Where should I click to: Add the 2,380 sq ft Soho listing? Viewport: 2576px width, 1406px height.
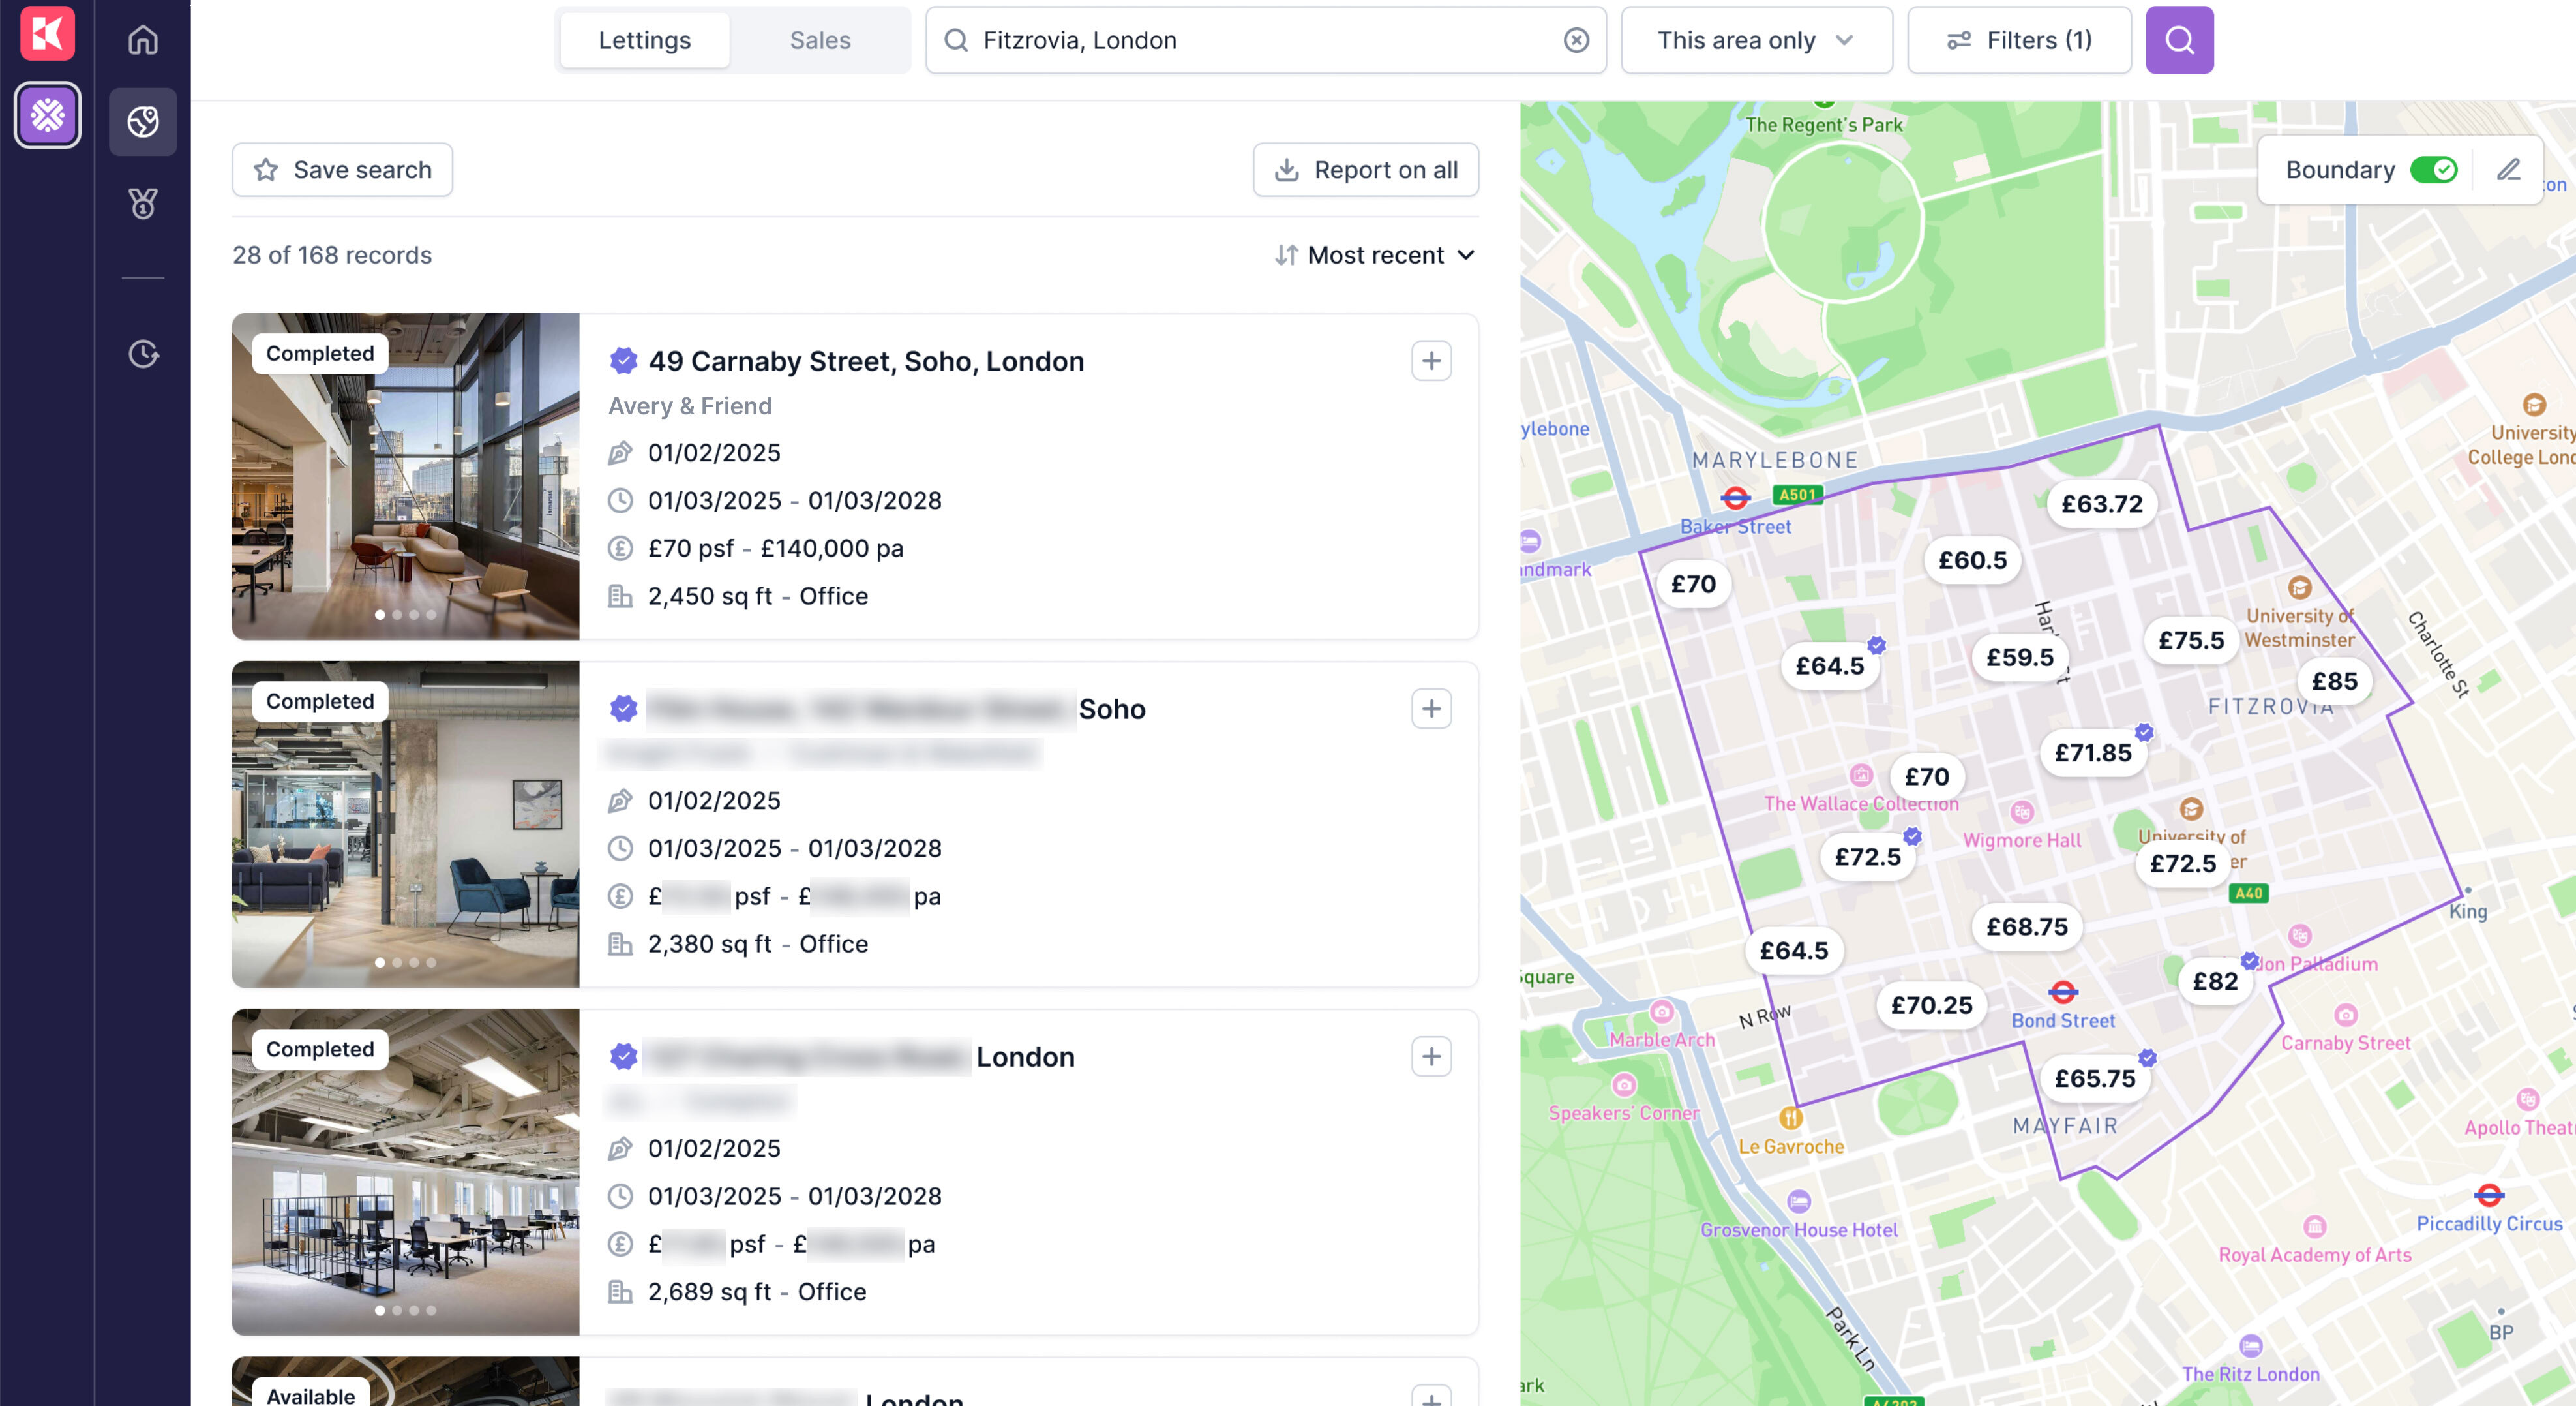(x=1431, y=709)
